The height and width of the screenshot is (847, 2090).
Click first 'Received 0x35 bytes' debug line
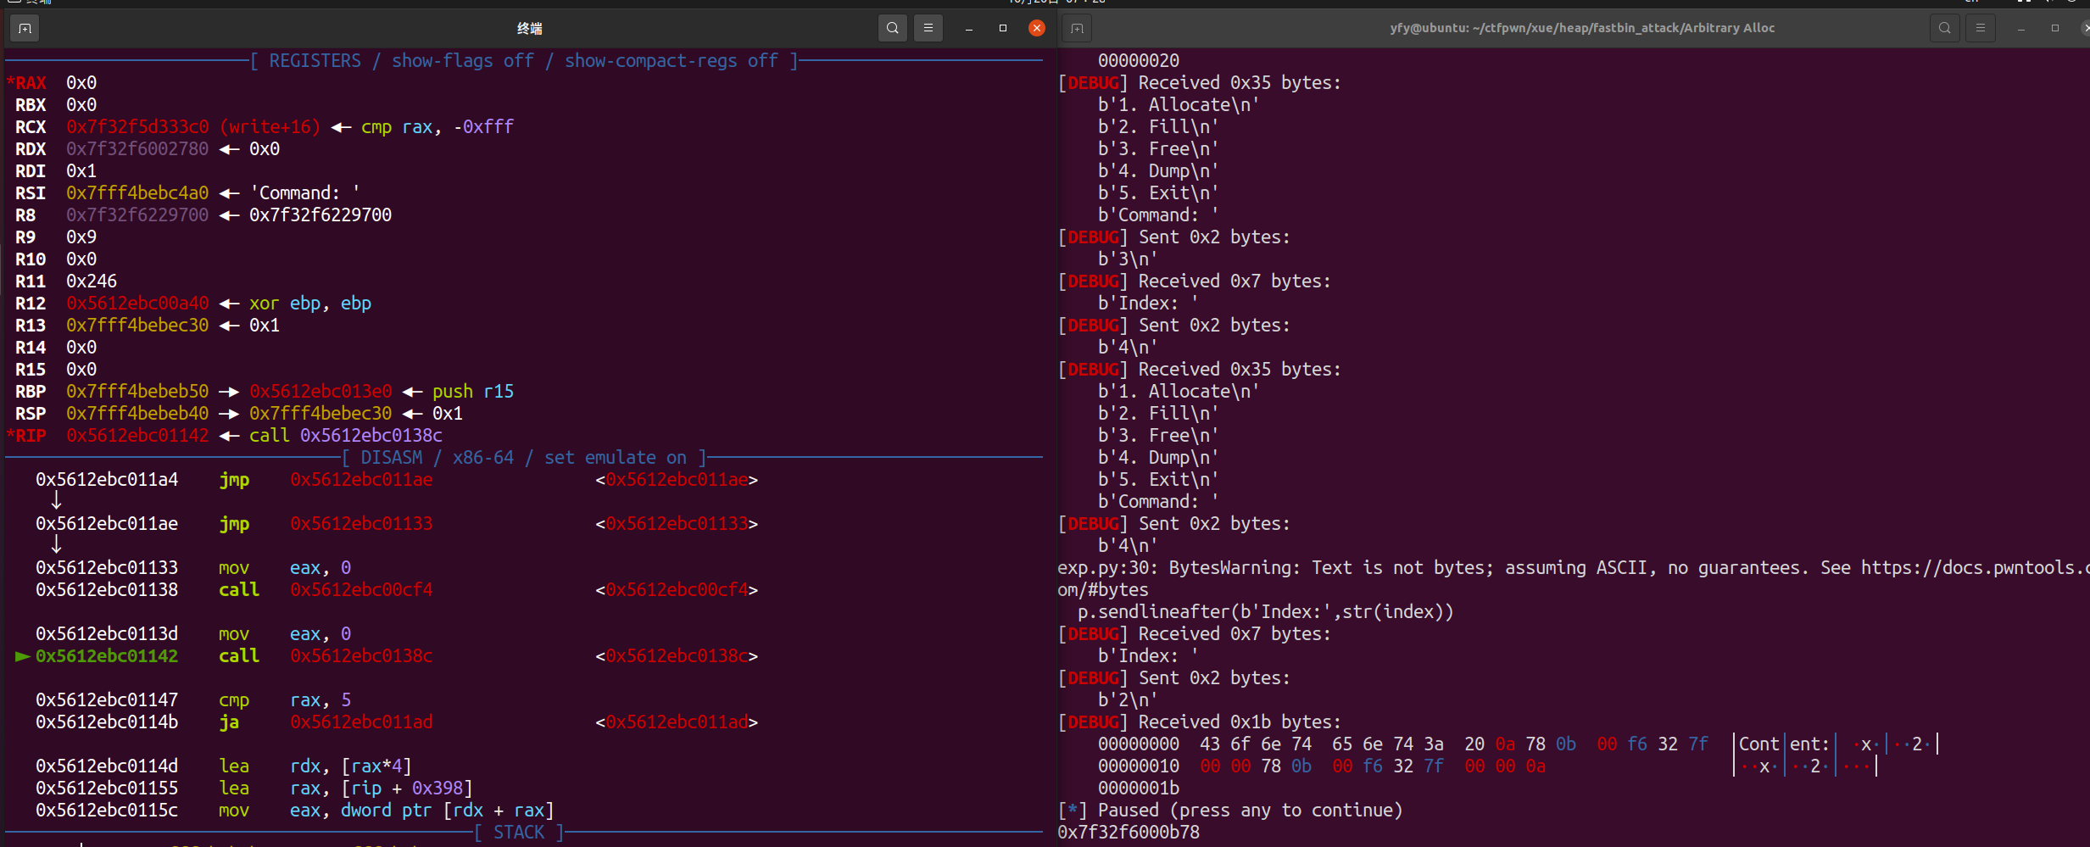(x=1200, y=83)
